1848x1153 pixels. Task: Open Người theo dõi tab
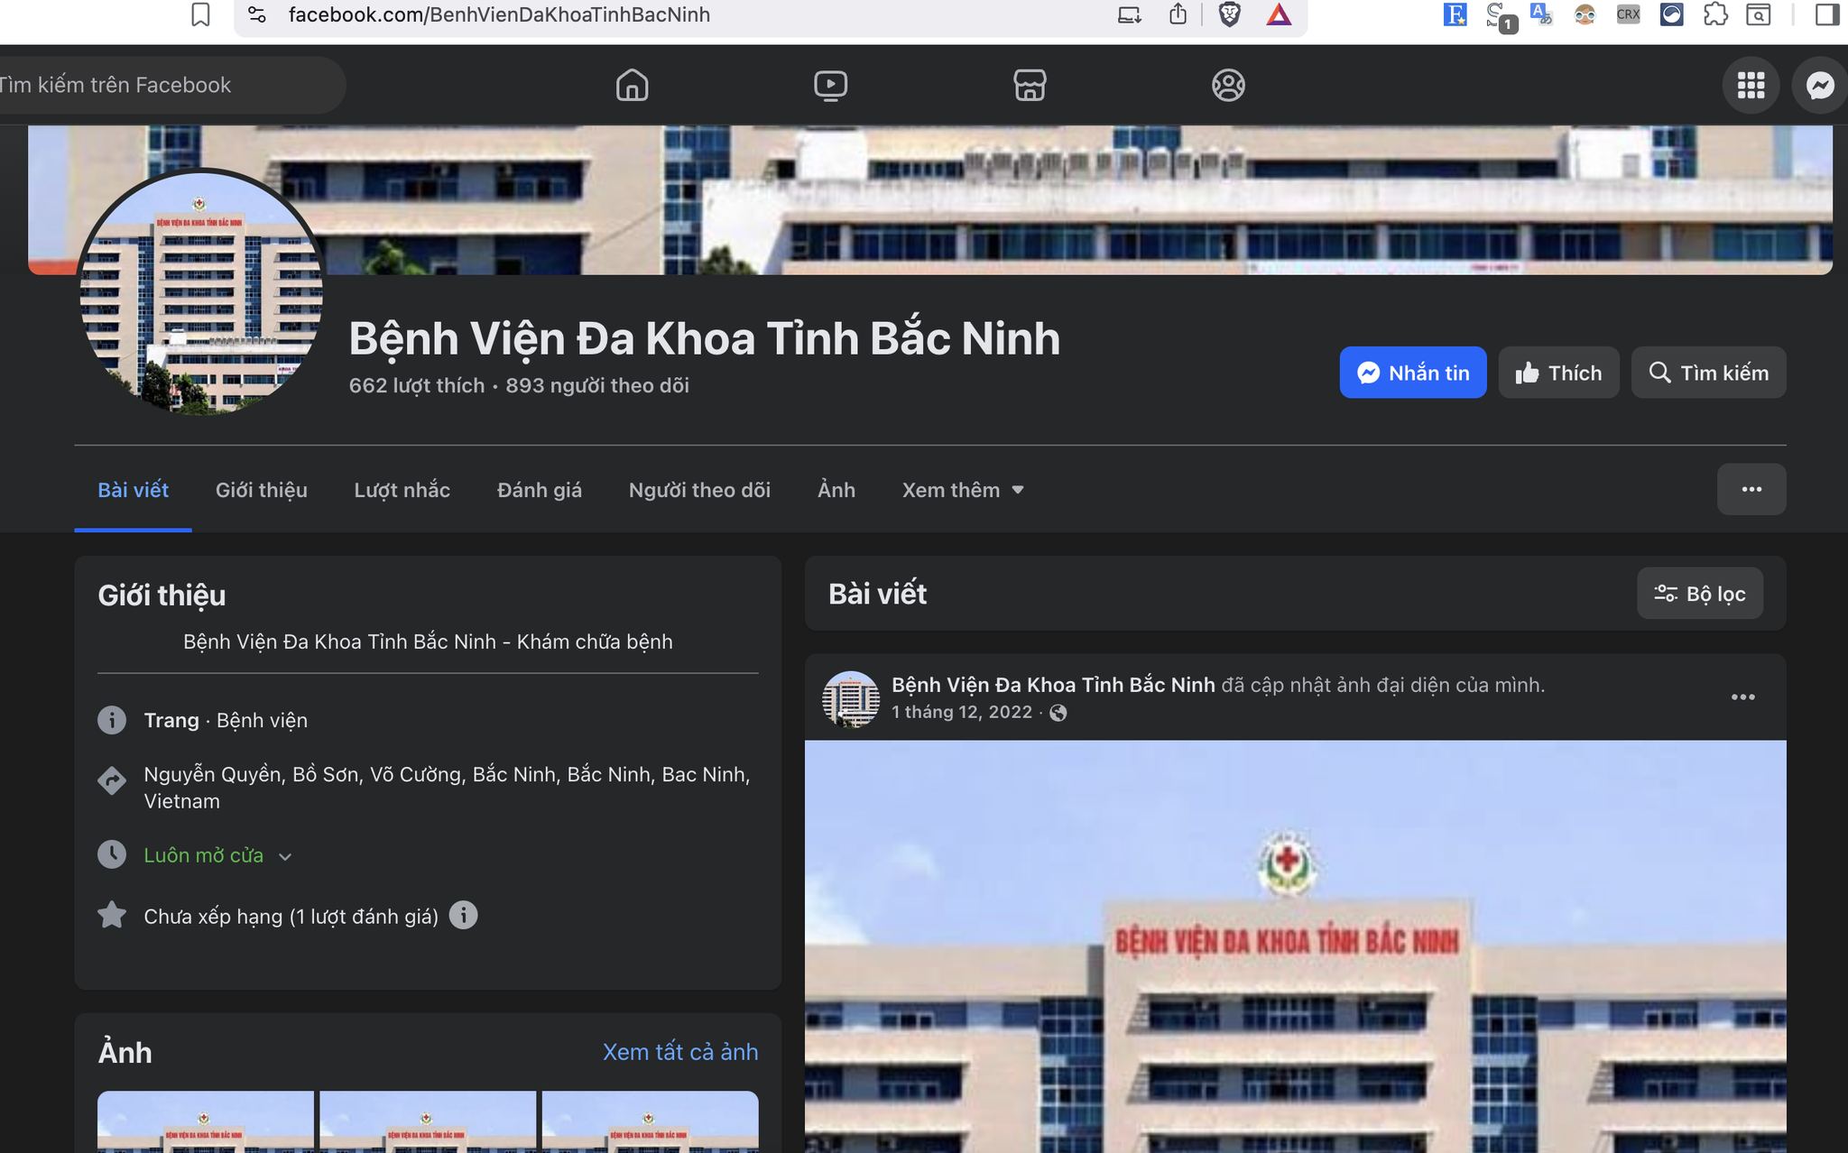[x=700, y=490]
